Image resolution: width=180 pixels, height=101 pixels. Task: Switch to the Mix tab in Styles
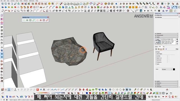coord(164,47)
